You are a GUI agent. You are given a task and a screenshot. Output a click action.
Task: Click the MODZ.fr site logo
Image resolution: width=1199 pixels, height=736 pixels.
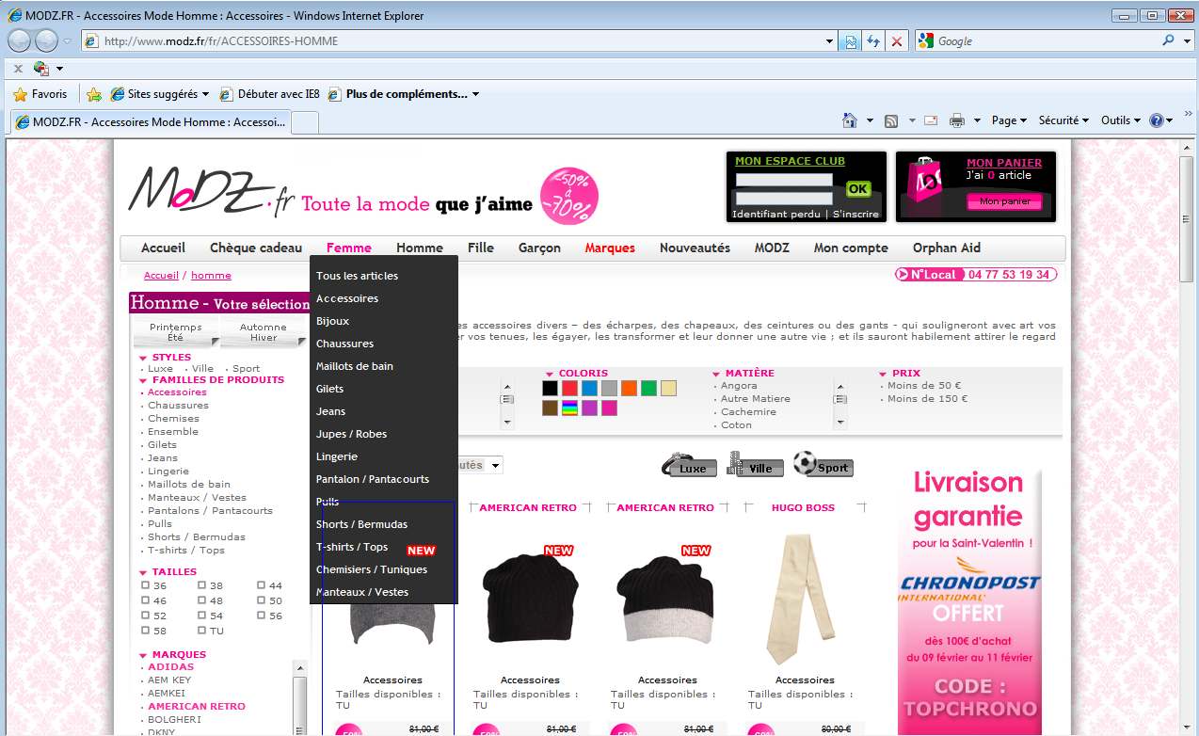(212, 193)
